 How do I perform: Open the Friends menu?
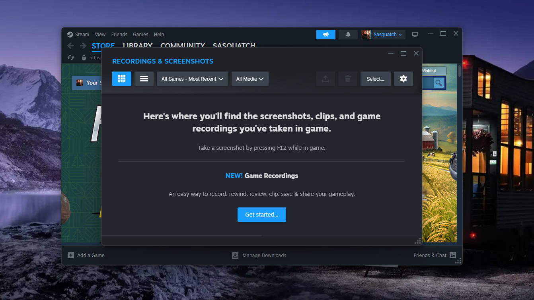[x=119, y=35]
